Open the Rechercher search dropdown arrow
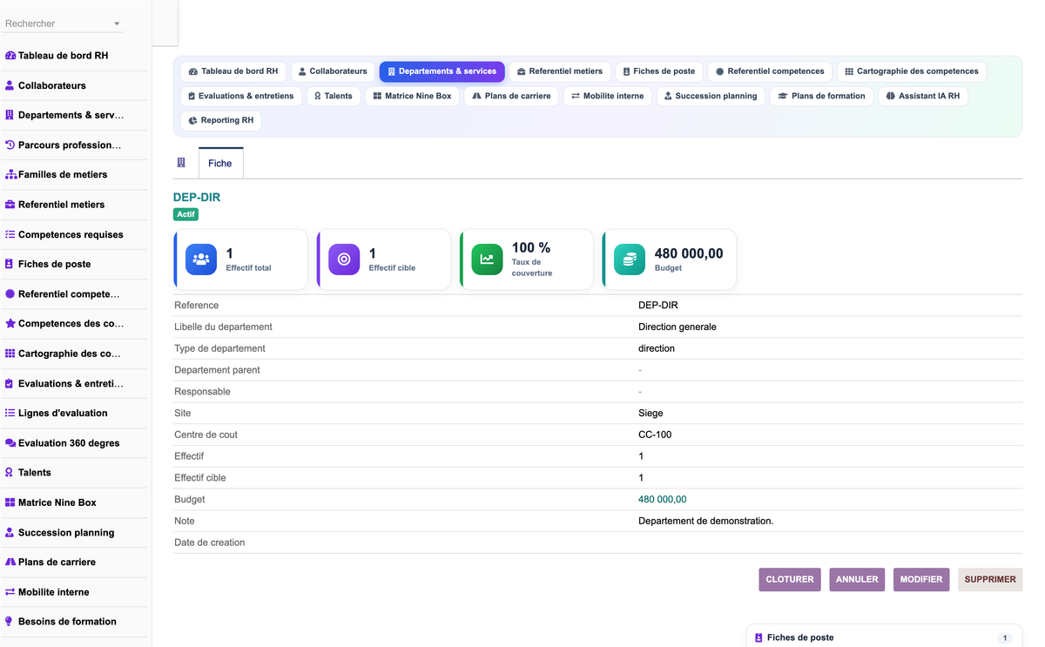This screenshot has height=647, width=1045. 117,24
